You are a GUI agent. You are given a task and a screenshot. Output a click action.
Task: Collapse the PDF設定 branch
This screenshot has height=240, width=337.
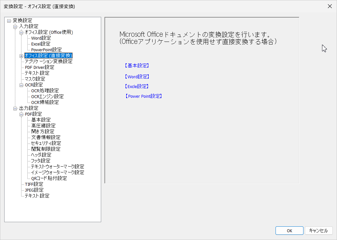click(x=21, y=114)
